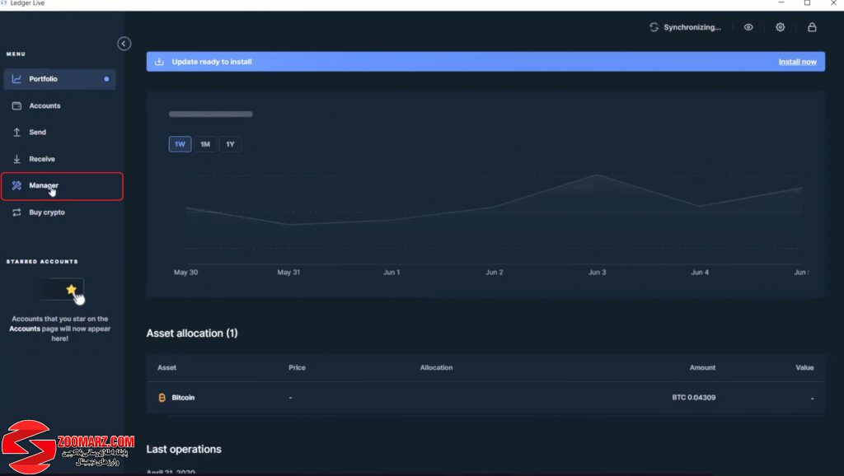
Task: Click the Asset allocation (1) heading
Action: 192,334
